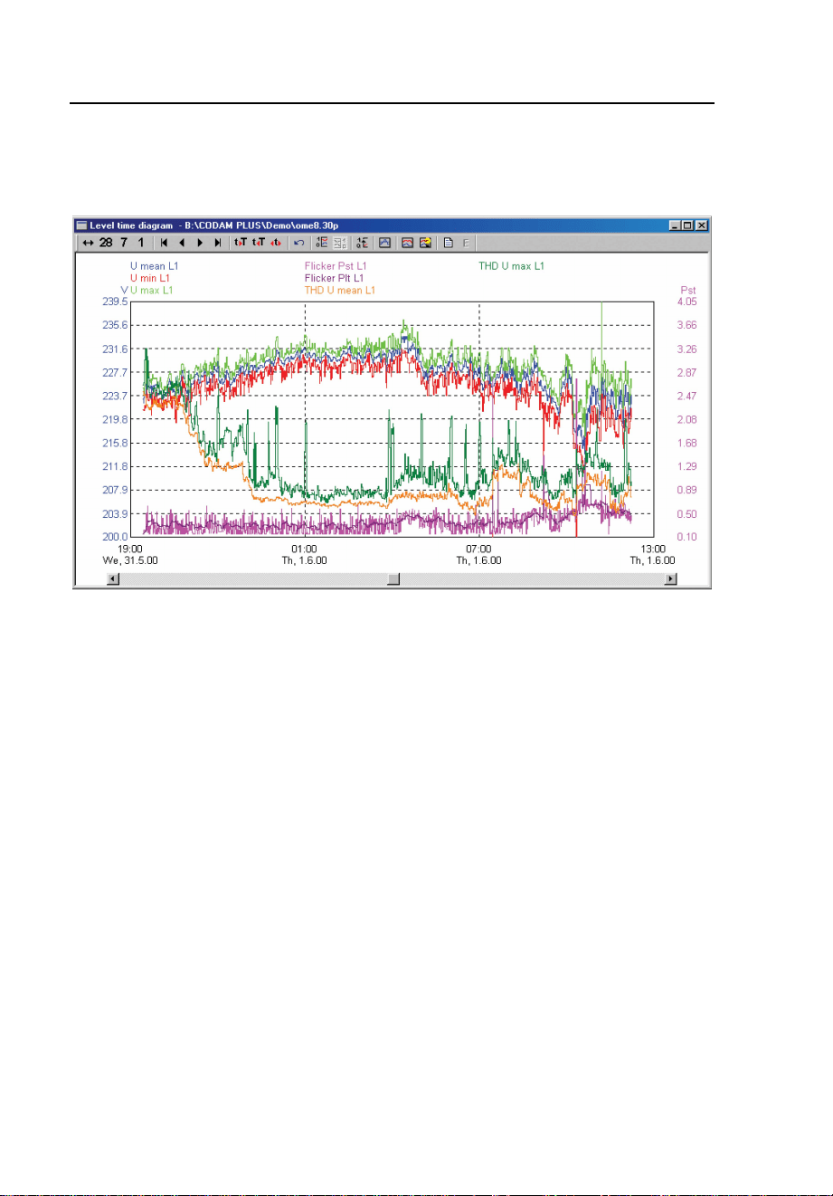
Task: Click the greyed-out scale icon
Action: pyautogui.click(x=341, y=243)
